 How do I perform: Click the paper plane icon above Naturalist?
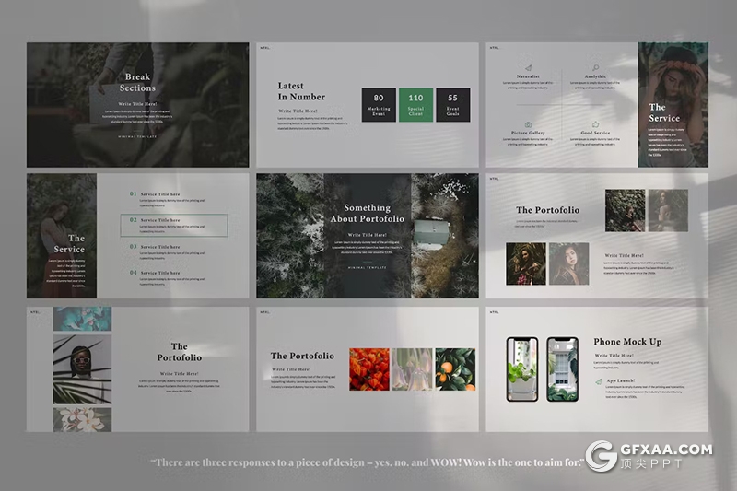528,68
